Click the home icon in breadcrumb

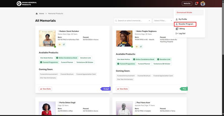pos(37,14)
